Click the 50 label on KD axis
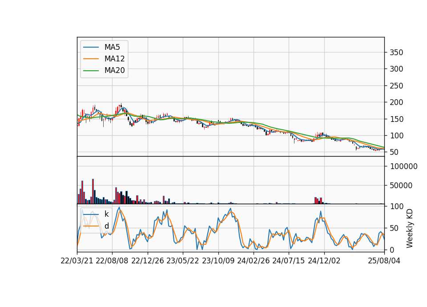 pos(395,228)
